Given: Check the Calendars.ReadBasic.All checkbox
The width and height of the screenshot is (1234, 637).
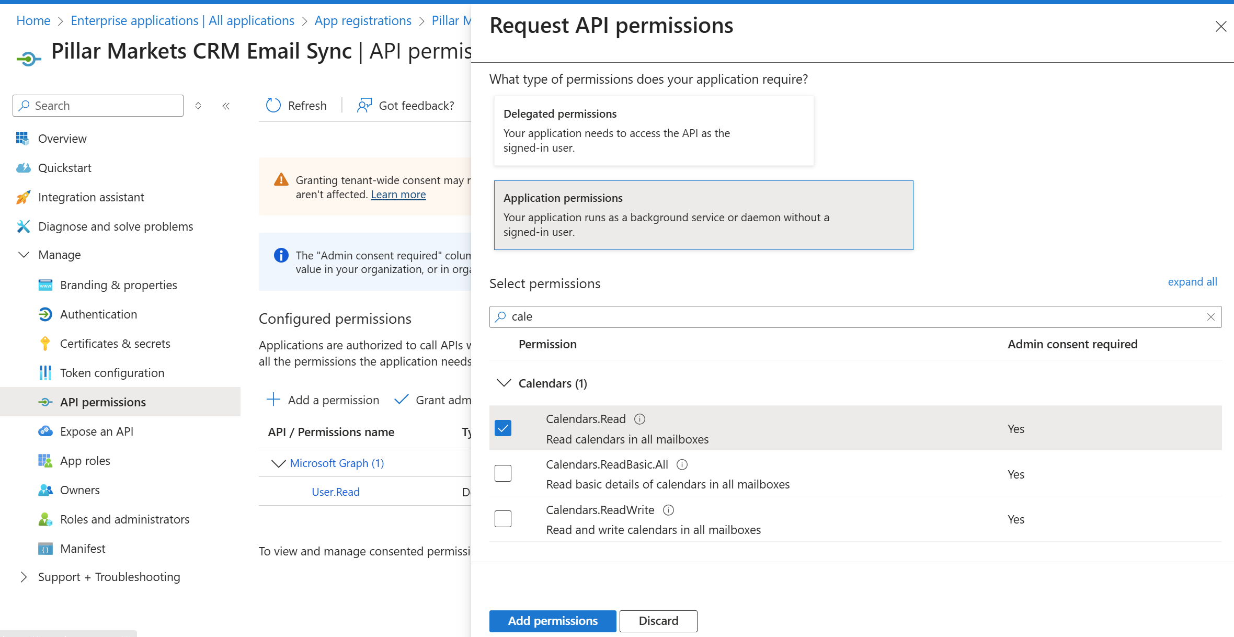Looking at the screenshot, I should (x=503, y=473).
